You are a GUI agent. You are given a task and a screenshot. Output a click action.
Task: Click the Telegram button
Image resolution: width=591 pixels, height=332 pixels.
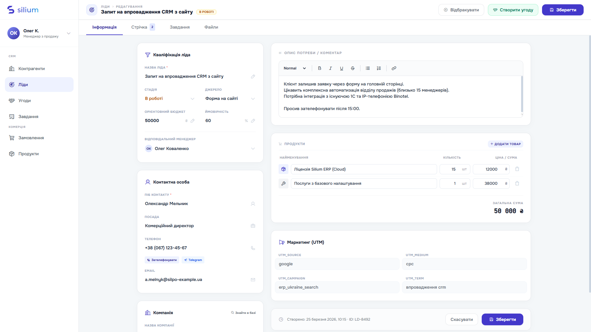(193, 260)
